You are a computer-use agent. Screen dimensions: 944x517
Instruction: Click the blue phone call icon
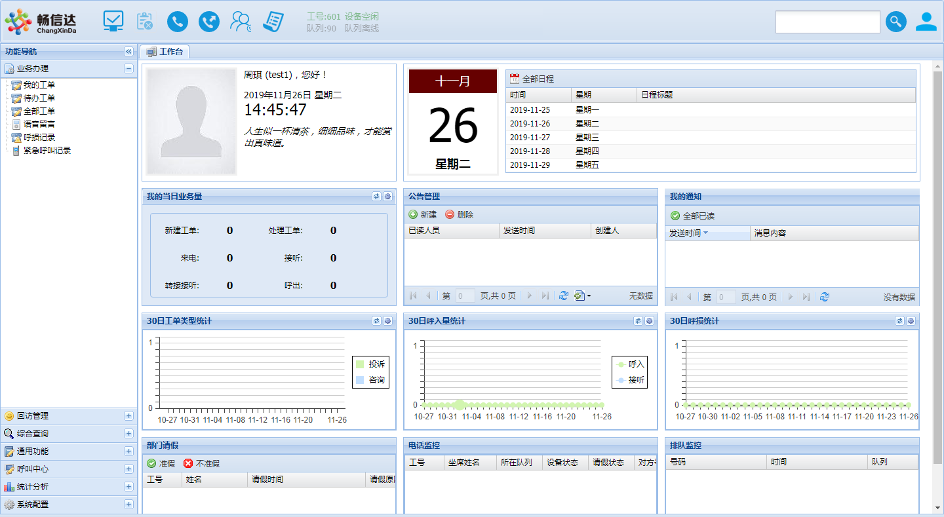(177, 22)
